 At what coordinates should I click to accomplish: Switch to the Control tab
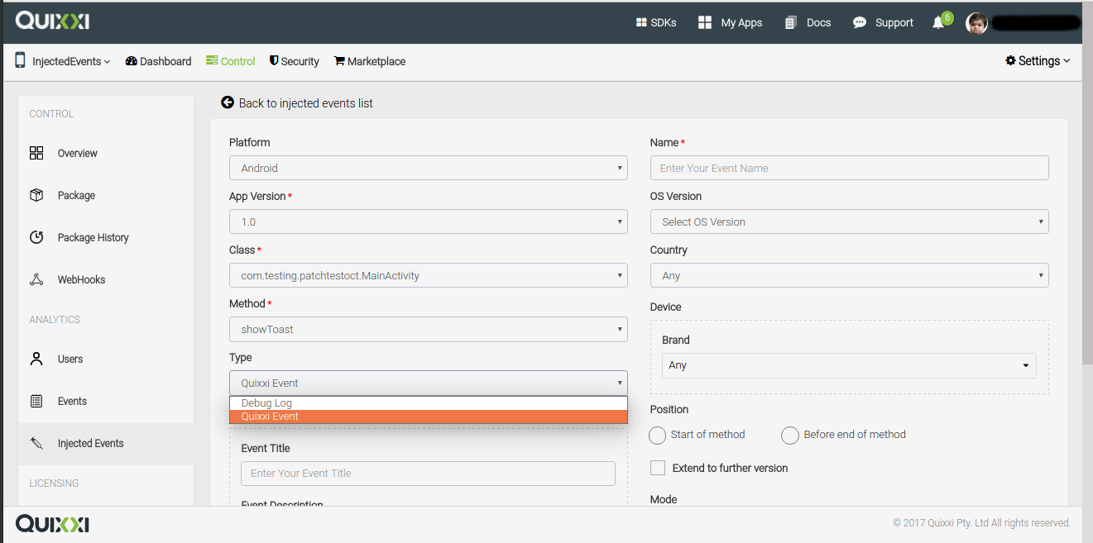click(x=231, y=61)
